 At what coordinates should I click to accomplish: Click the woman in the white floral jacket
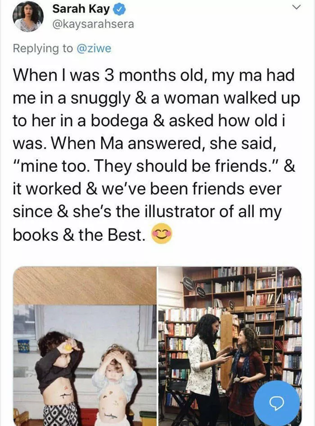coord(205,370)
